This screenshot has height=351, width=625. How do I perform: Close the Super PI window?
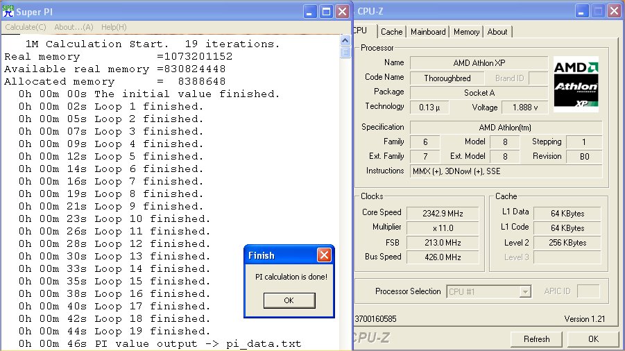[343, 11]
